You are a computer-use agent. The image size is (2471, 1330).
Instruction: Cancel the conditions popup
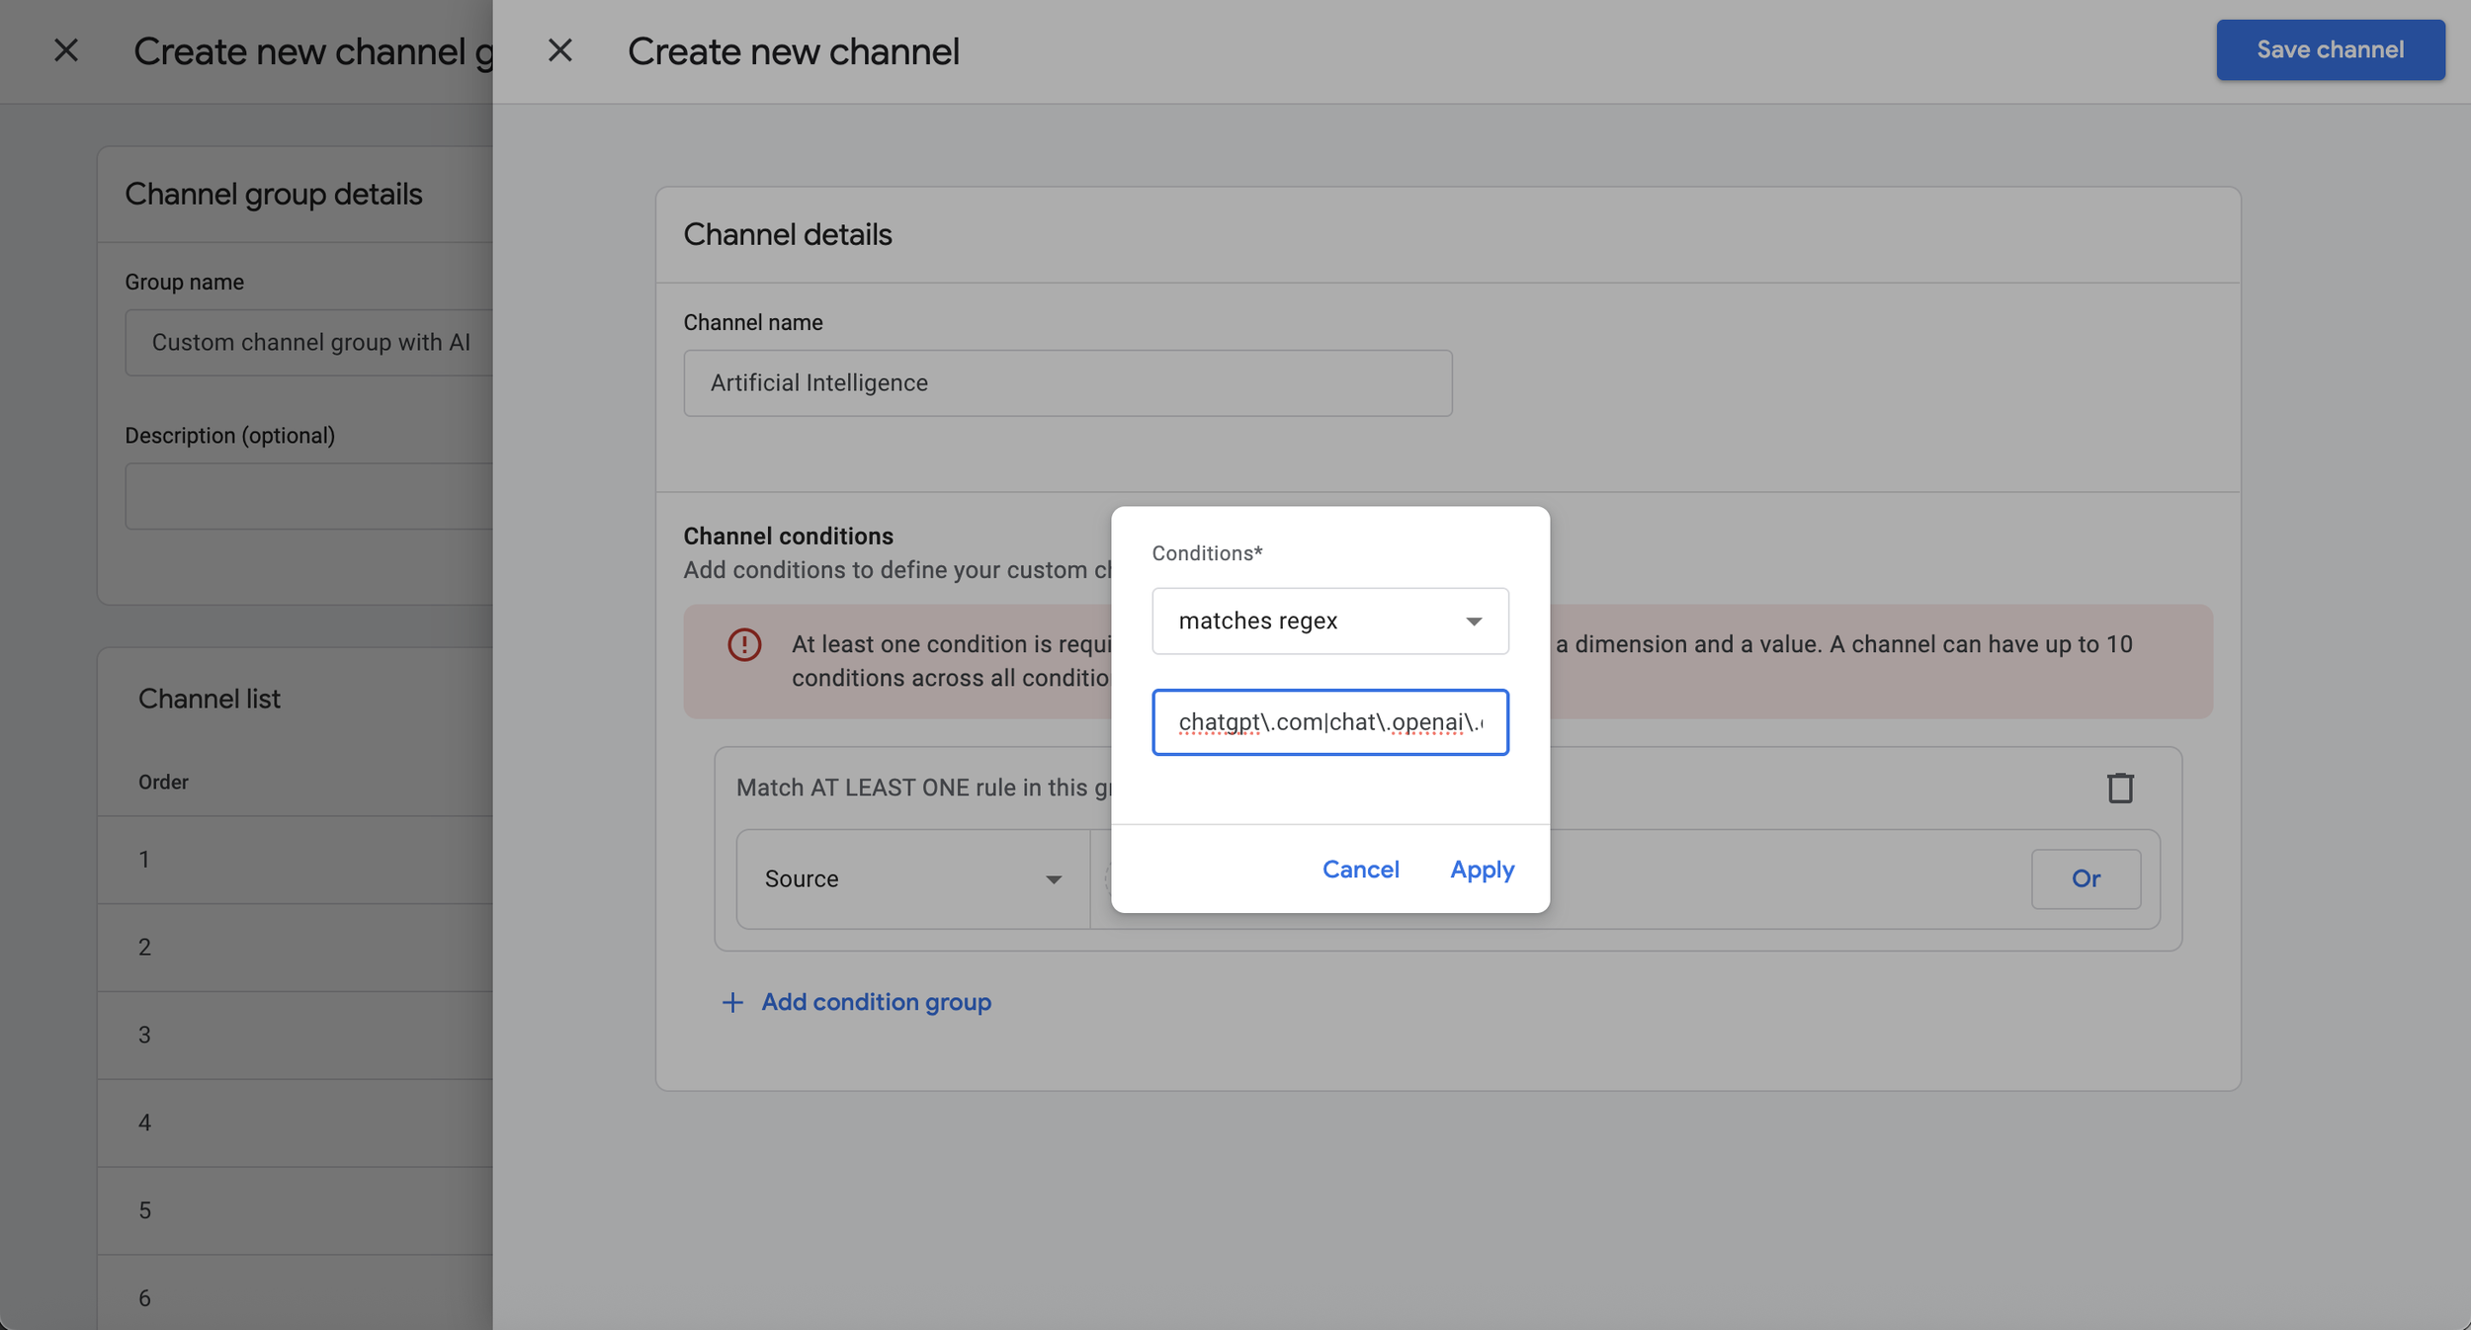1360,870
